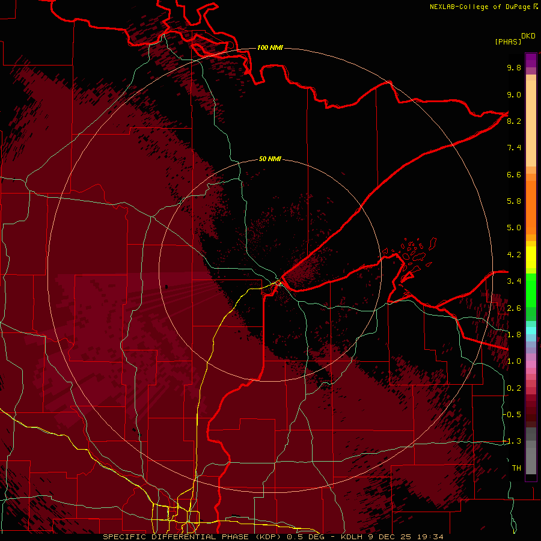Image resolution: width=541 pixels, height=541 pixels.
Task: Pick the yellow band on the color scale
Action: [531, 257]
